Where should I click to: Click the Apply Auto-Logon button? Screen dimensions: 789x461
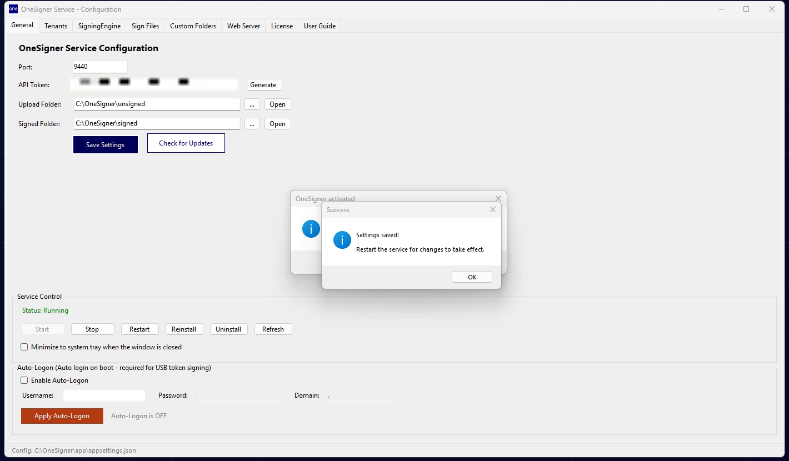click(x=62, y=416)
